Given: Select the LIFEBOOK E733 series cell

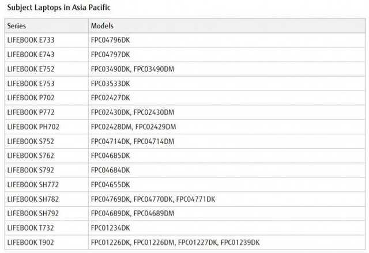Looking at the screenshot, I should coord(31,40).
